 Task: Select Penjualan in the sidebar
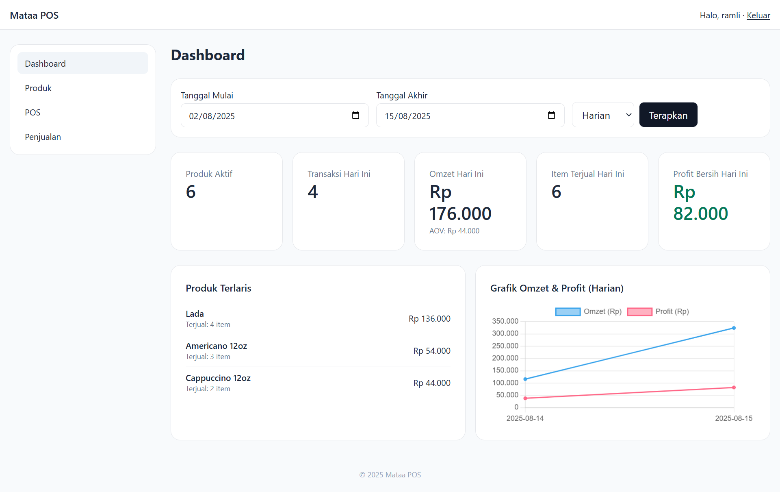(43, 137)
